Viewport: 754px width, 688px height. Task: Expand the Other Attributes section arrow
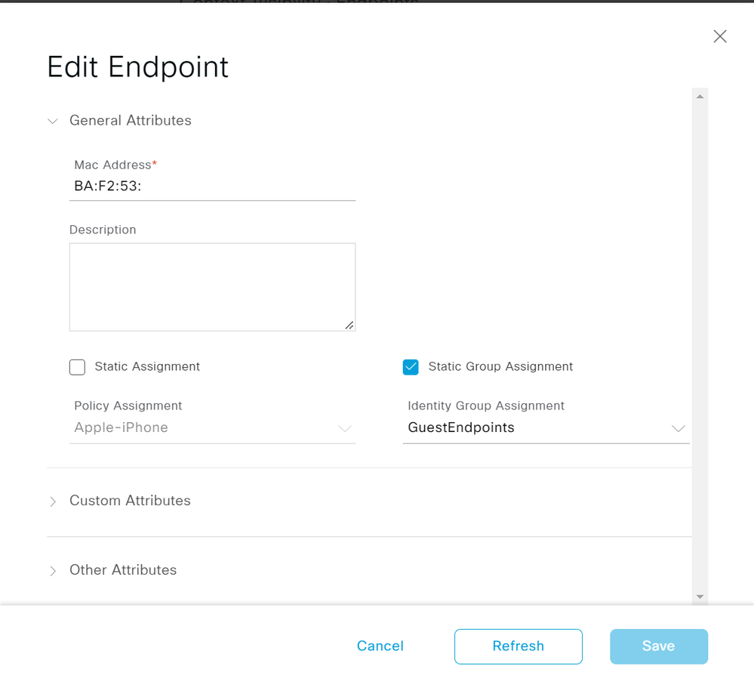tap(53, 571)
